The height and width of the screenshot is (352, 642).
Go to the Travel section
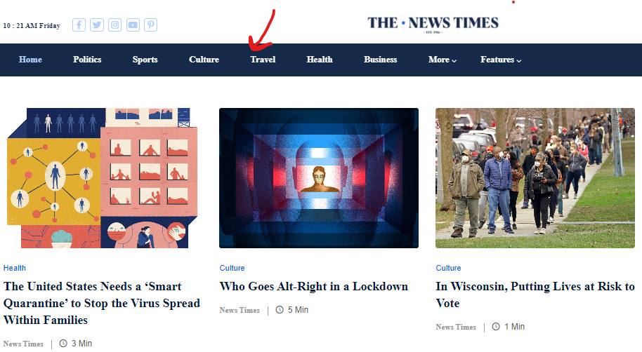(x=263, y=60)
